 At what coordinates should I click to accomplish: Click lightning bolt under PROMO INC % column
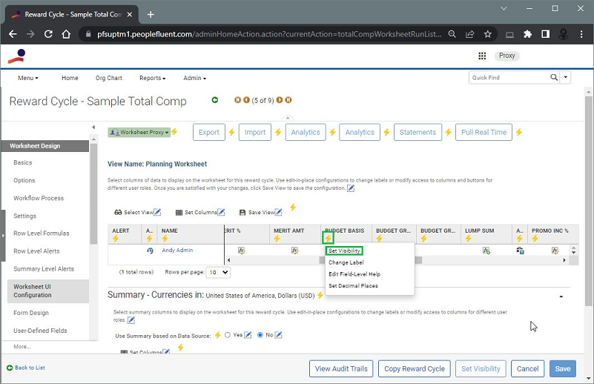(535, 239)
